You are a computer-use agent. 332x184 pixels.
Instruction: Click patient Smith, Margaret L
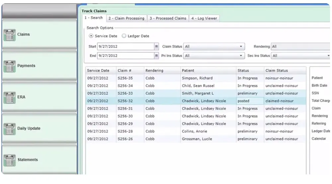pos(198,93)
